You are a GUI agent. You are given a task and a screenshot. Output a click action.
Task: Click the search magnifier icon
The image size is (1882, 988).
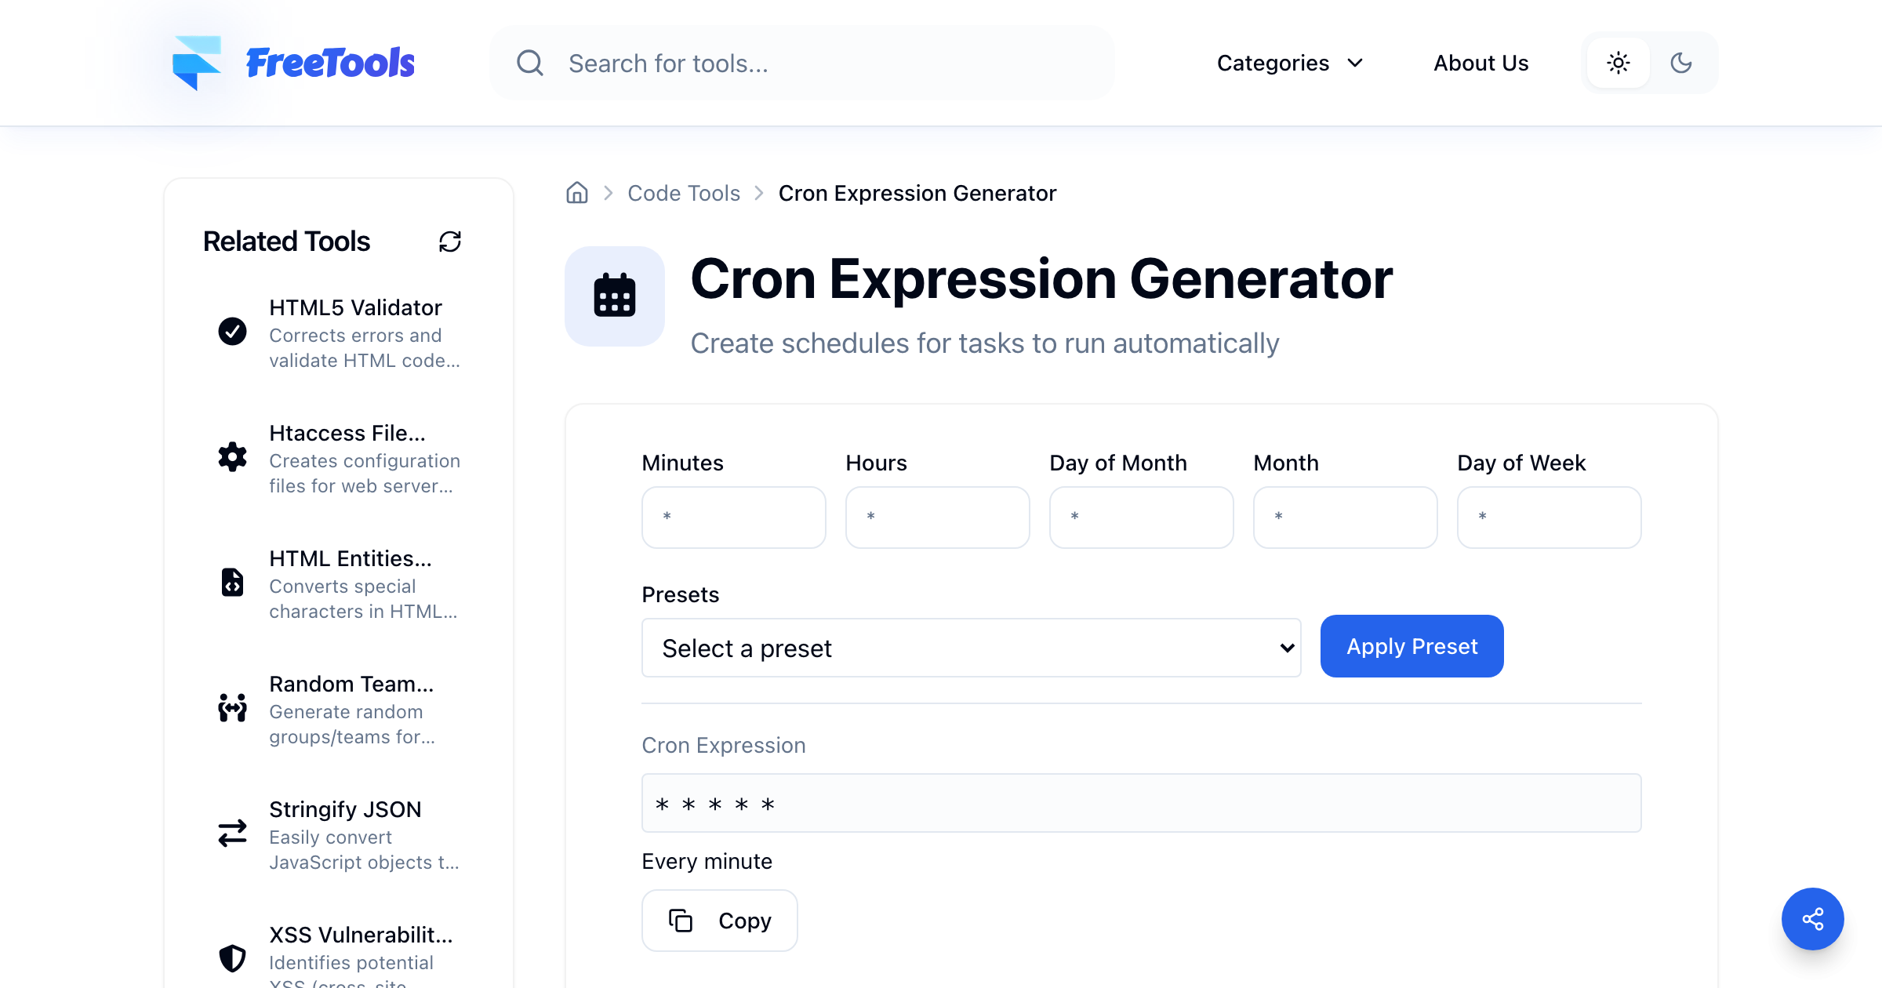tap(530, 63)
